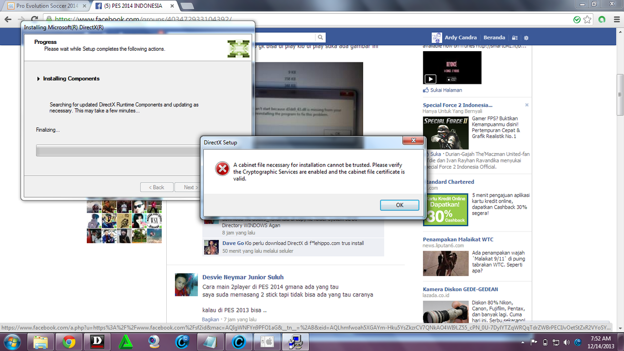Click the Special Force II ad image
Image resolution: width=624 pixels, height=351 pixels.
pyautogui.click(x=445, y=133)
